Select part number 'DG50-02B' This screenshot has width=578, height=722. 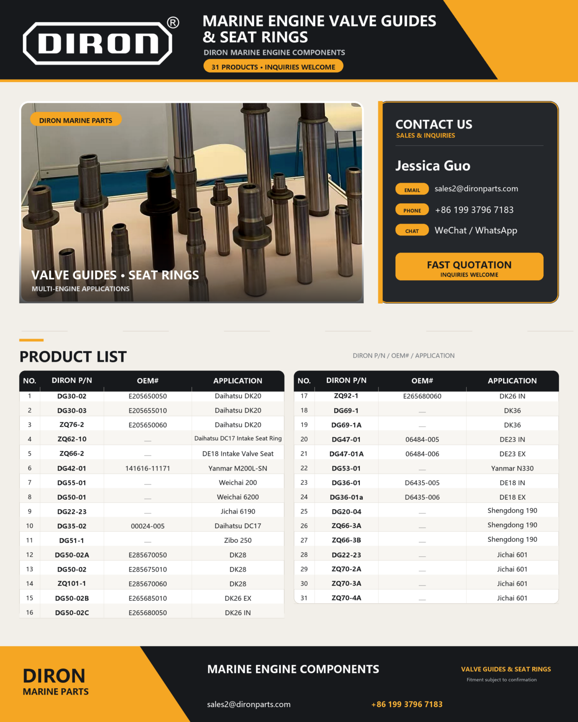pos(72,598)
